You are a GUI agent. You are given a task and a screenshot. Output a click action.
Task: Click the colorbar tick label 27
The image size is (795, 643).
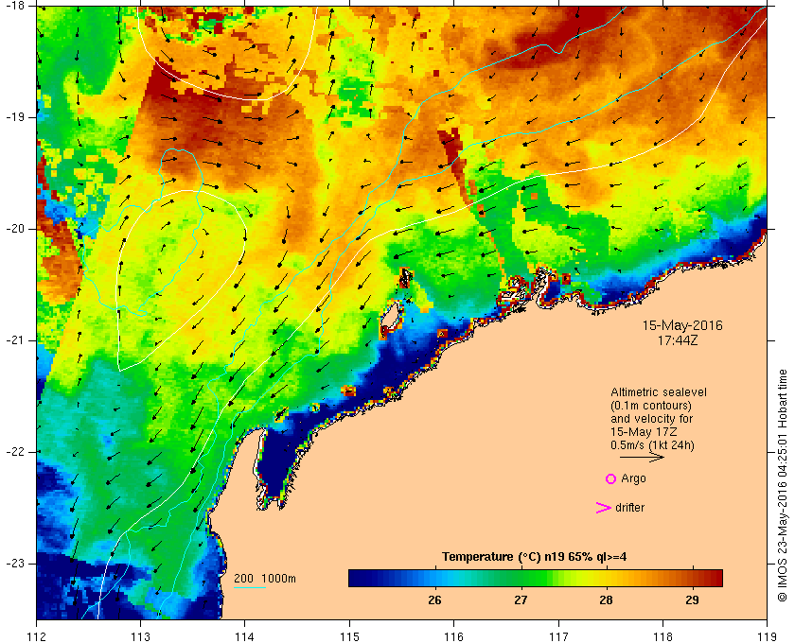click(x=521, y=600)
